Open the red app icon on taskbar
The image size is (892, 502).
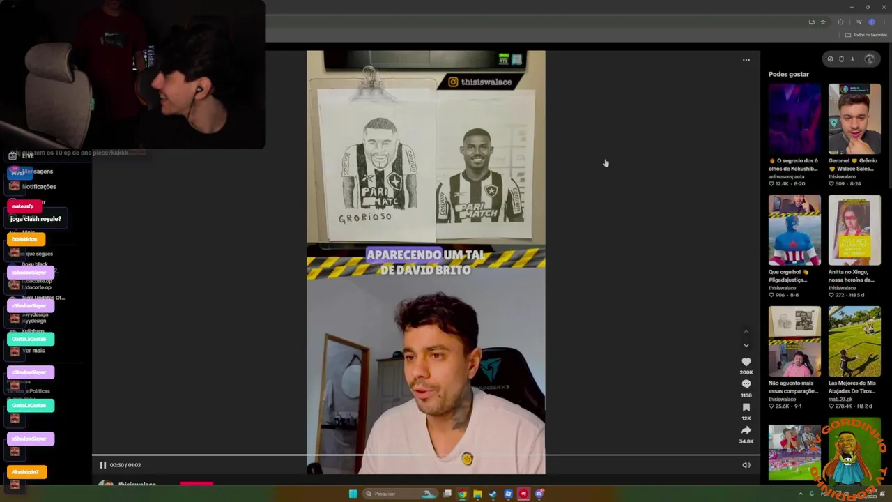coord(523,494)
